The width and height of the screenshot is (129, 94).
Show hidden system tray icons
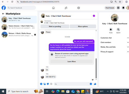point(108,91)
